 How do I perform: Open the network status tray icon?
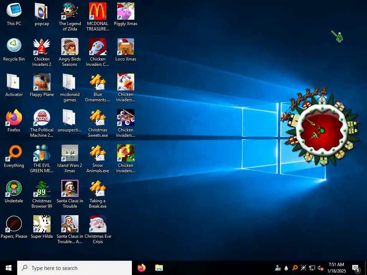tap(312, 268)
